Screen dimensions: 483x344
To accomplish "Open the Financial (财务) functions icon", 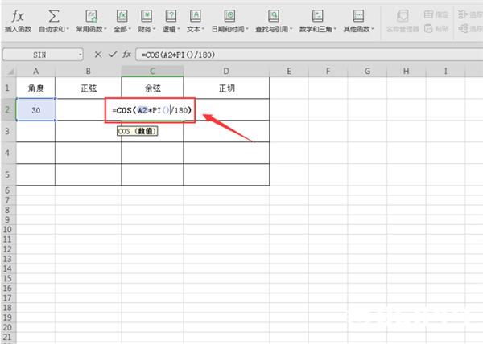I will 147,16.
